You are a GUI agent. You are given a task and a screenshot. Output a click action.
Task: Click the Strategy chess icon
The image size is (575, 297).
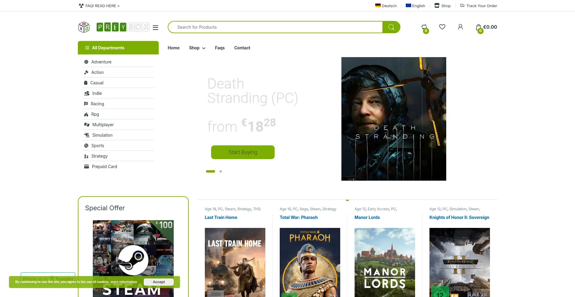[x=86, y=156]
